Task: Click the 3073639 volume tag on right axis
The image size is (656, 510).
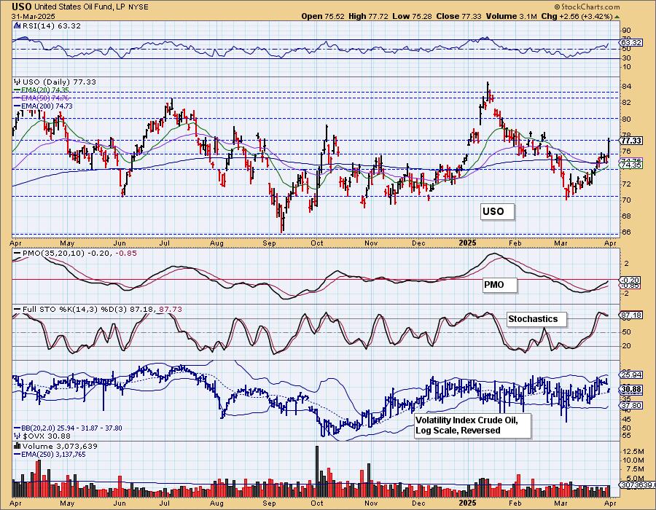Action: [638, 485]
